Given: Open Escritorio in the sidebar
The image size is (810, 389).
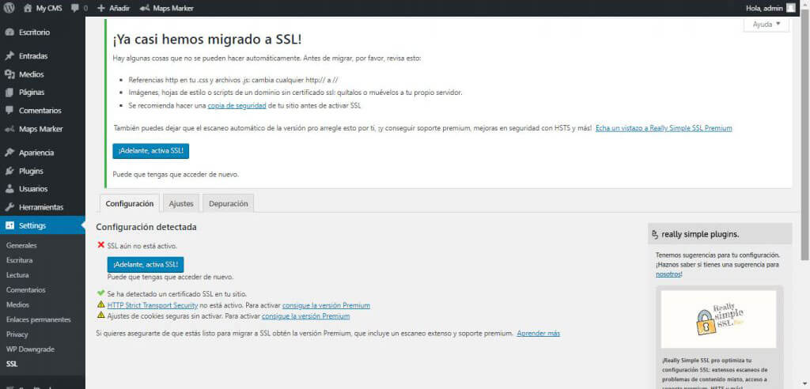Looking at the screenshot, I should (35, 32).
